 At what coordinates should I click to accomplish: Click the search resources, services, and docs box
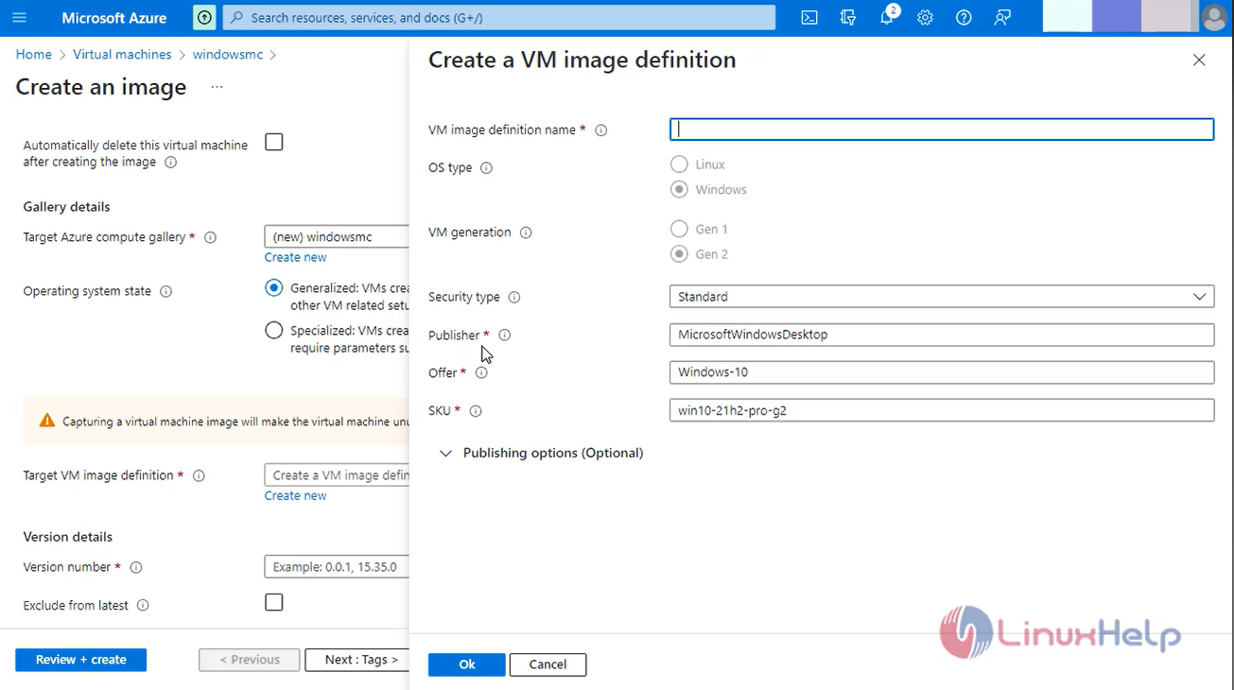499,18
